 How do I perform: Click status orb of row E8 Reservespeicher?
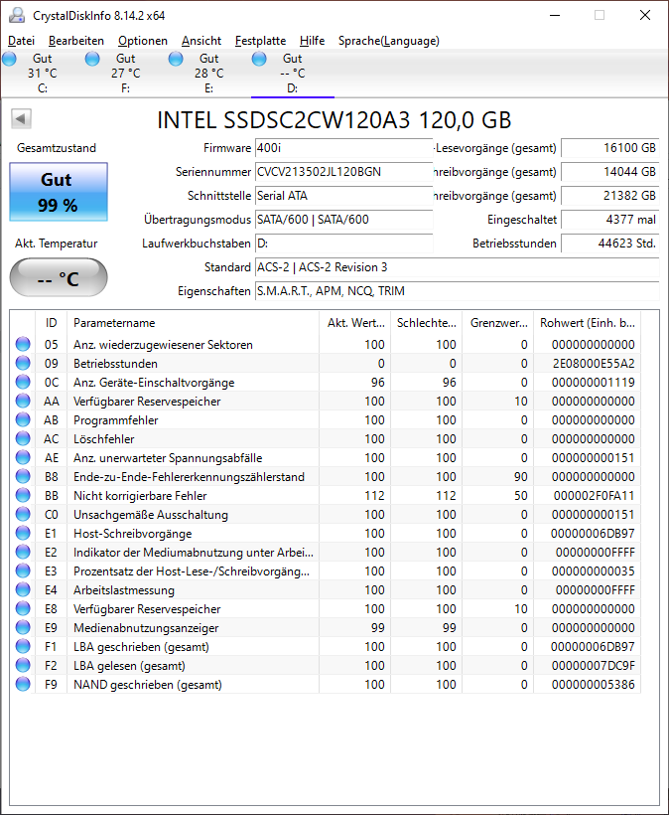23,608
